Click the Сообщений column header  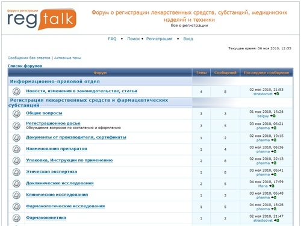click(225, 73)
